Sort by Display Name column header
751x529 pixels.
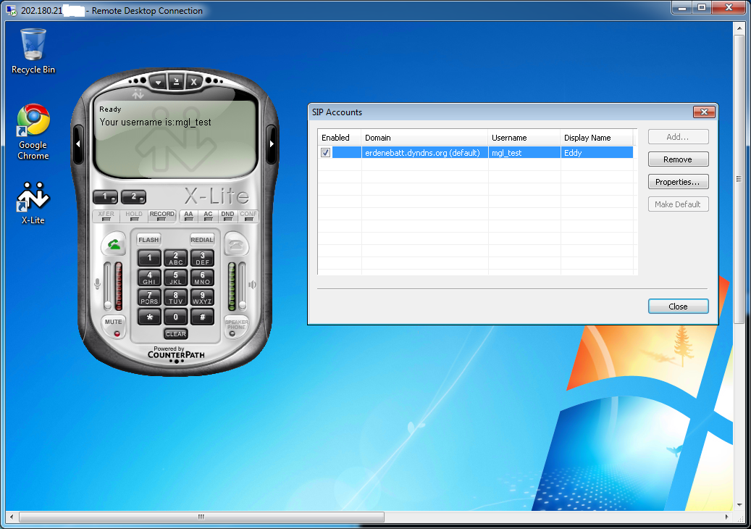(597, 138)
